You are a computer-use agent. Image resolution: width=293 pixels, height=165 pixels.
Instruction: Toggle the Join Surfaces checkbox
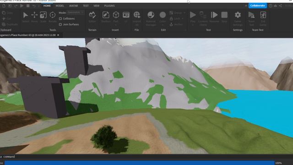coord(60,24)
